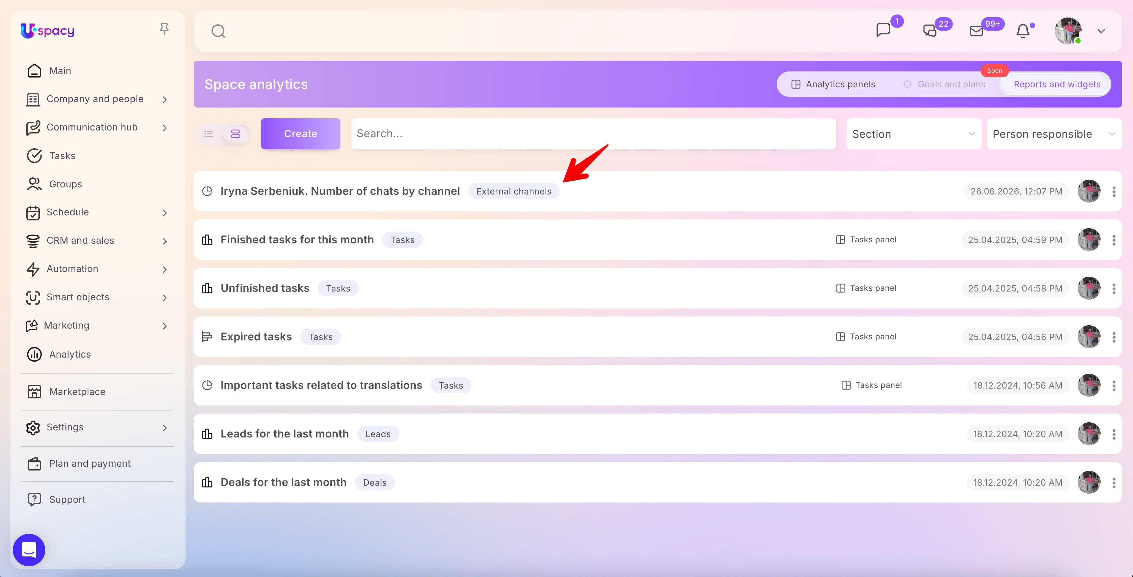
Task: Open the Person responsible dropdown
Action: click(x=1054, y=133)
